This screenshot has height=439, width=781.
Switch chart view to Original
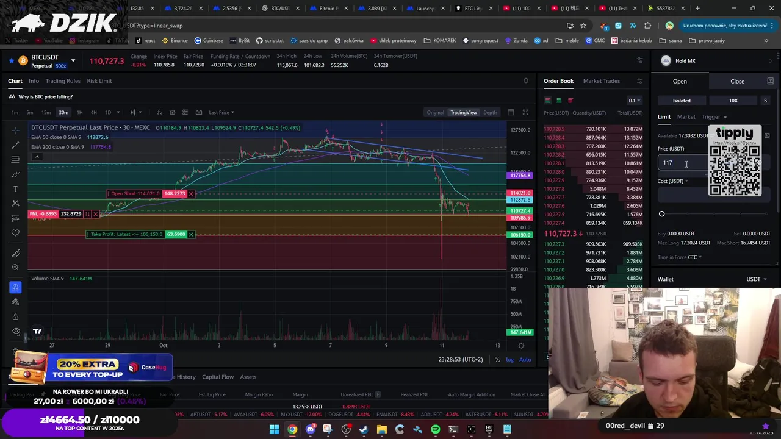point(435,112)
